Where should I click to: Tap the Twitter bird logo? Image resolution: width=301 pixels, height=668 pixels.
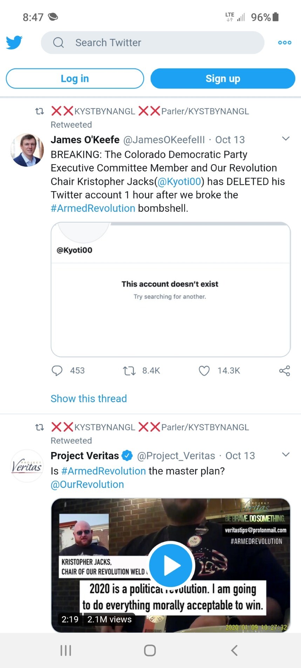(14, 42)
